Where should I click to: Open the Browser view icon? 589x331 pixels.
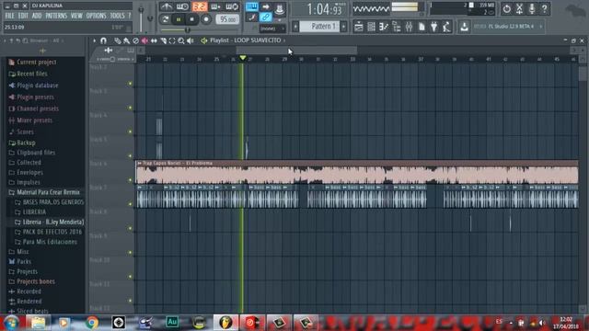(x=397, y=27)
